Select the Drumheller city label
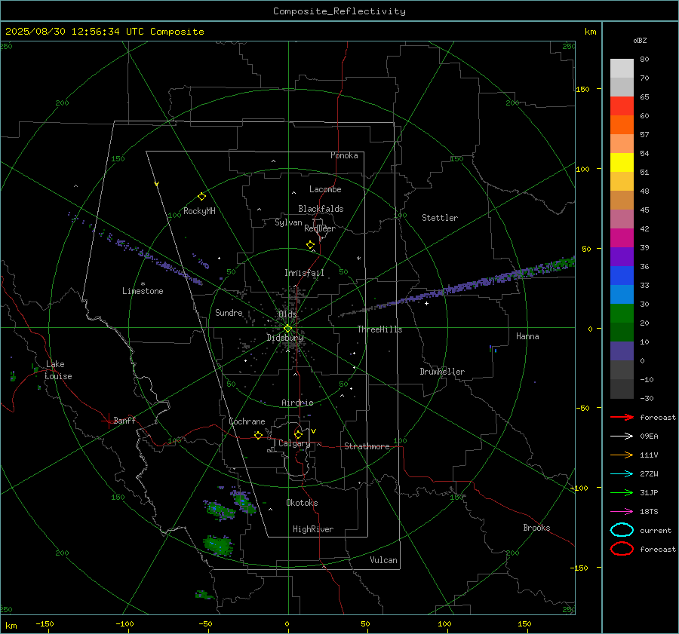Viewport: 679px width, 634px height. point(442,372)
